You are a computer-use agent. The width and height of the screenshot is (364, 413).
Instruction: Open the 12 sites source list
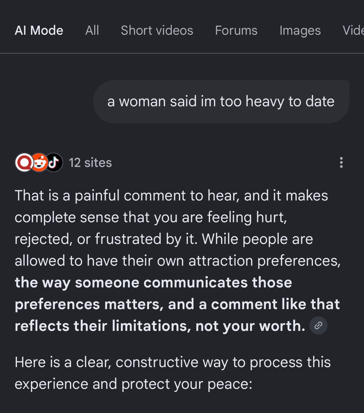tap(90, 163)
